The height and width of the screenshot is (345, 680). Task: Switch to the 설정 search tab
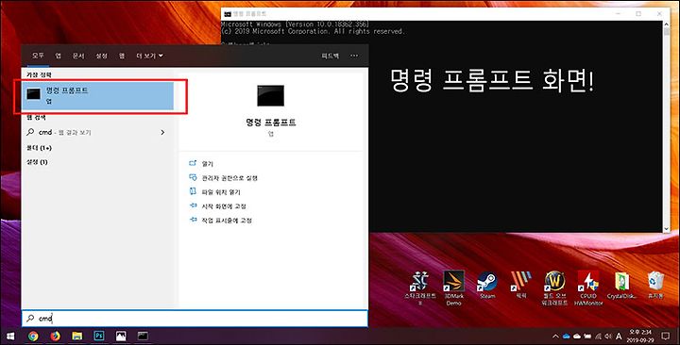[101, 56]
